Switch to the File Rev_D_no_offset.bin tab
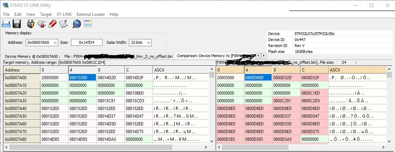The width and height of the screenshot is (395, 152). click(x=118, y=56)
